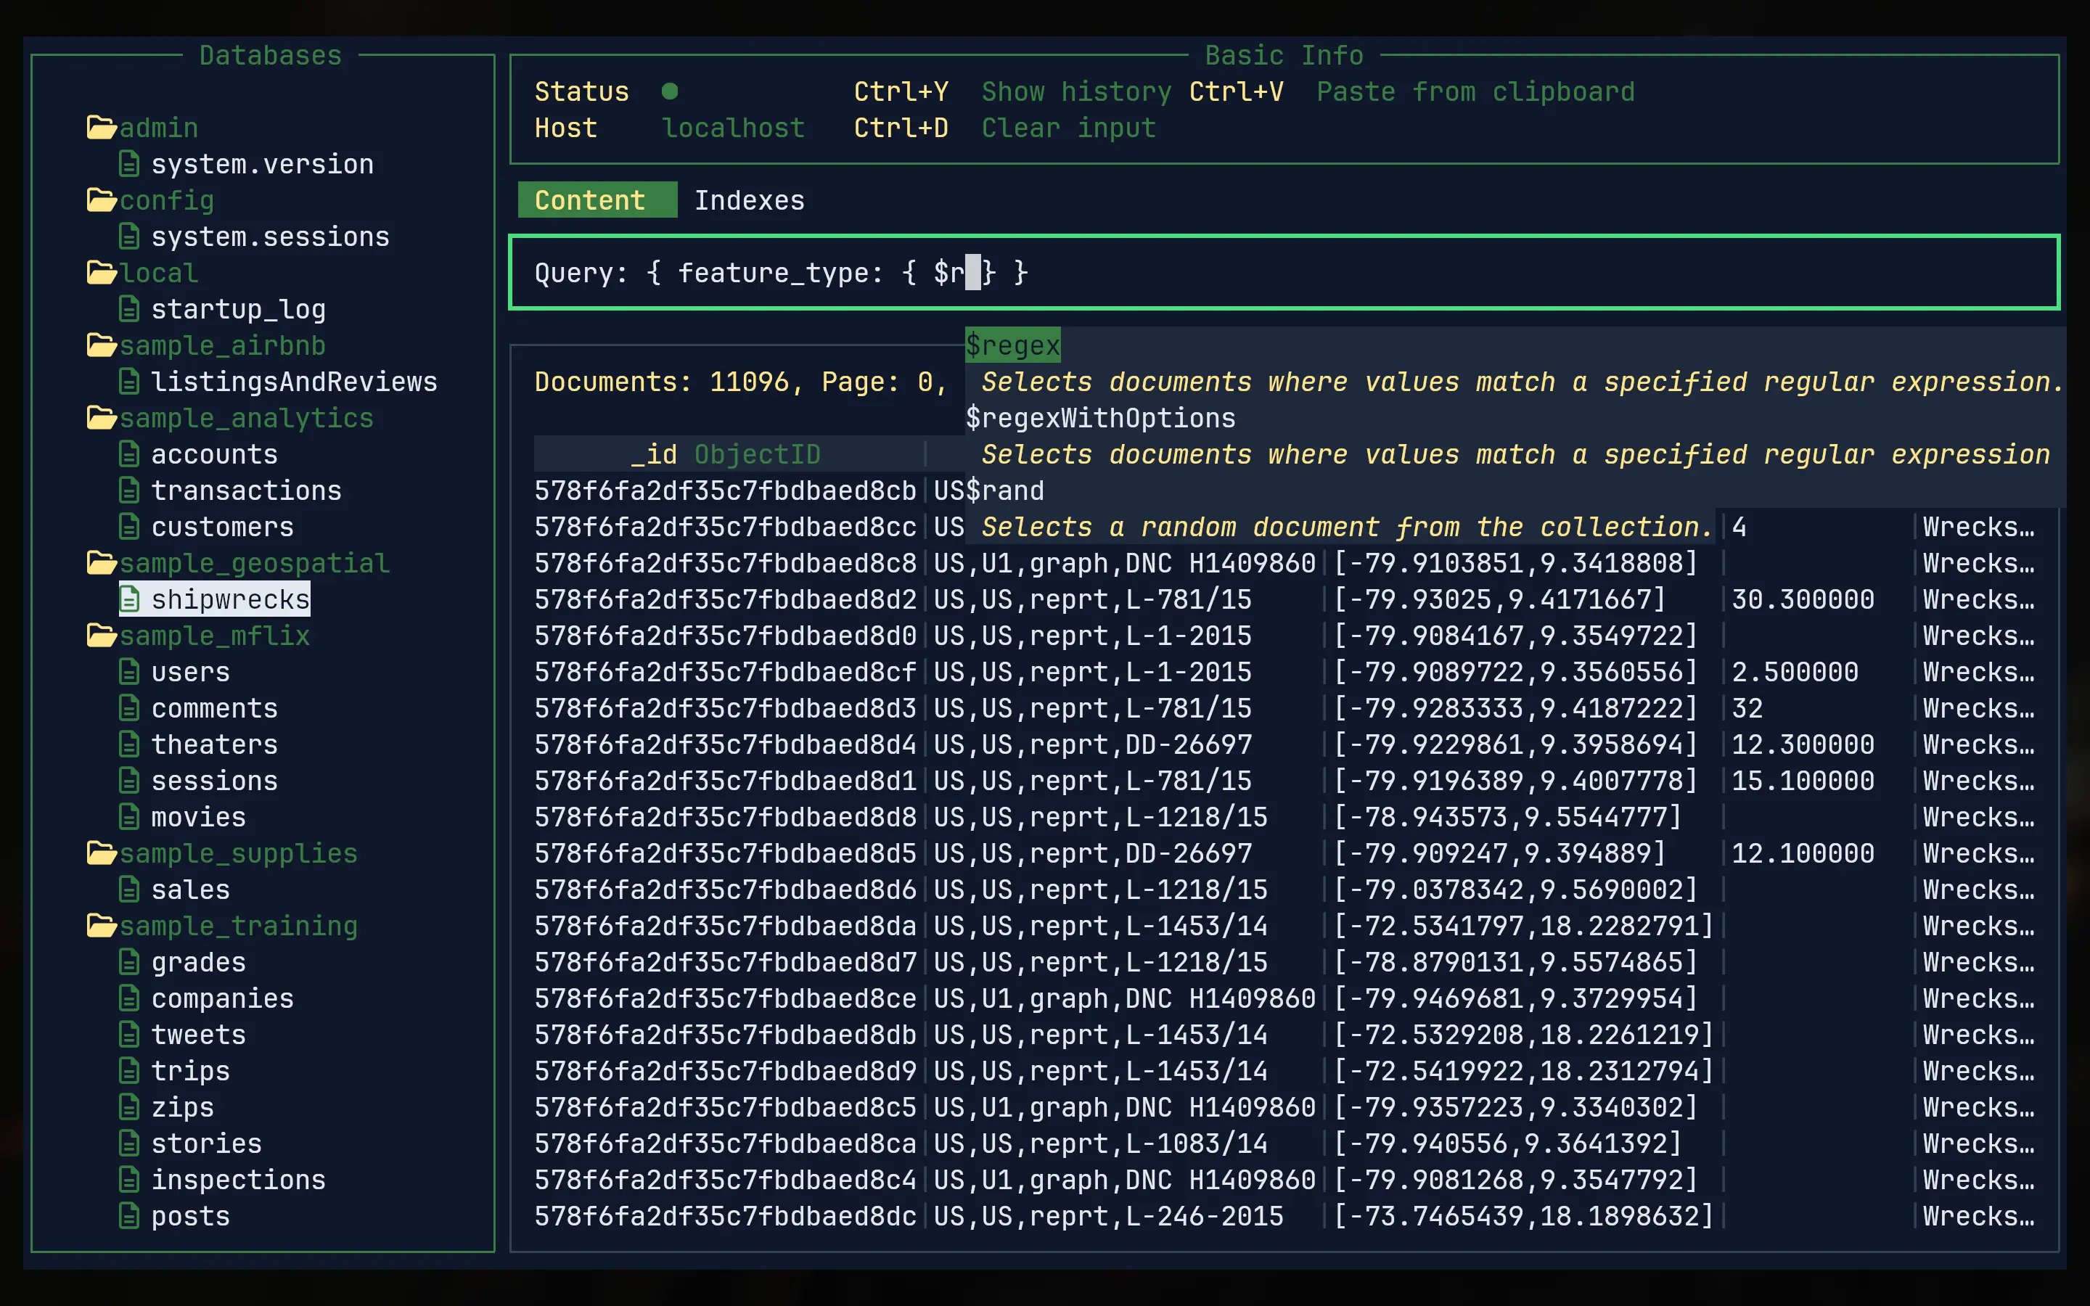Click the file icon next to movies
The image size is (2090, 1306).
pos(131,816)
